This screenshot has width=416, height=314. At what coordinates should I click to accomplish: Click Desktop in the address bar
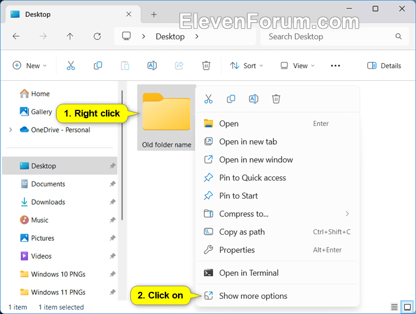click(170, 37)
